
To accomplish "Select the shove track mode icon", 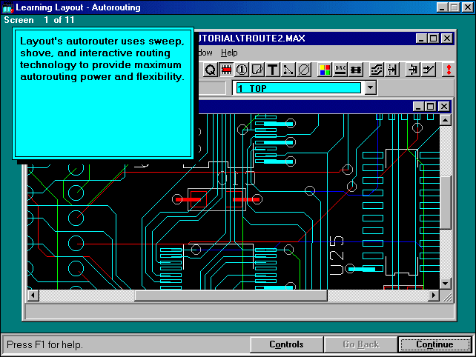I will point(377,70).
